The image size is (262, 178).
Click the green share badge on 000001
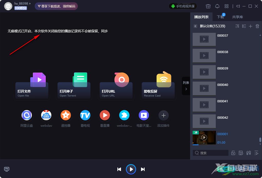click(x=196, y=132)
